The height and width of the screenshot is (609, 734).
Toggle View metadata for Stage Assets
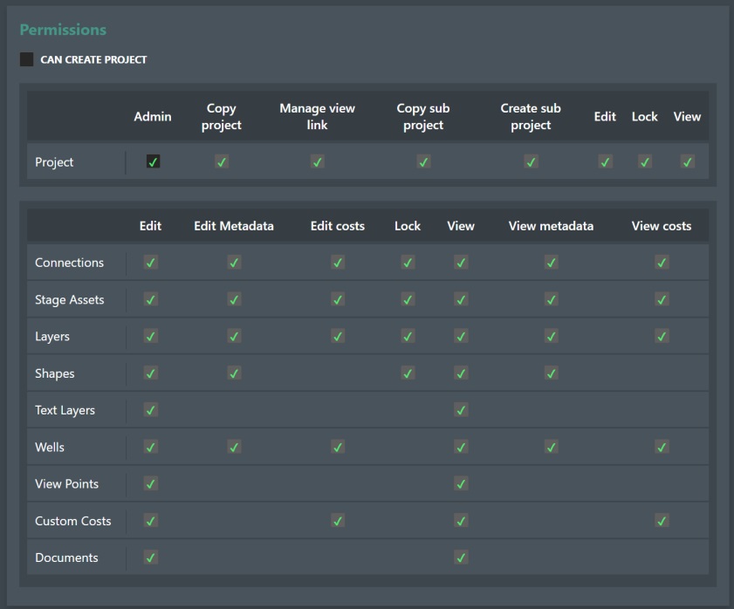click(551, 299)
